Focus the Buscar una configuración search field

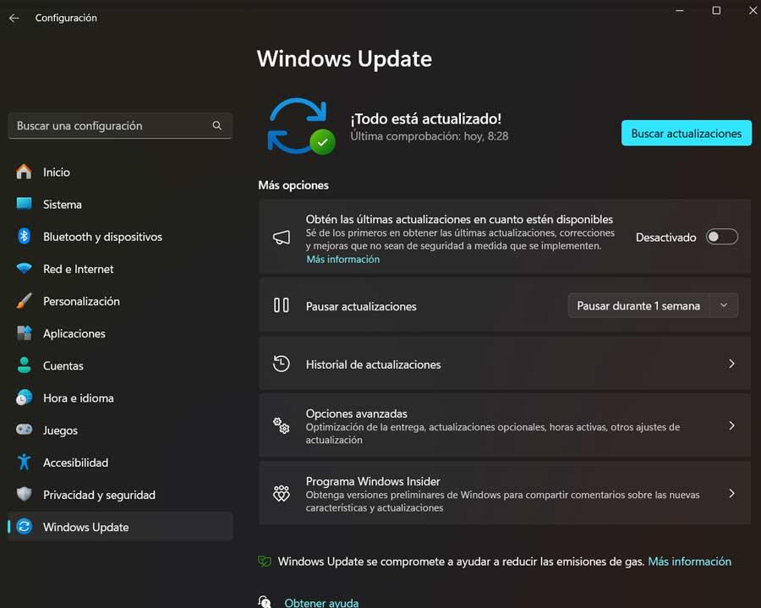120,126
